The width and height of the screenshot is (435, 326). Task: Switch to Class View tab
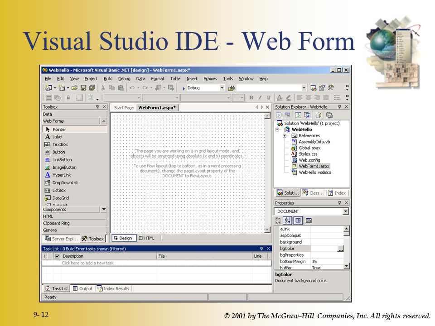click(313, 193)
